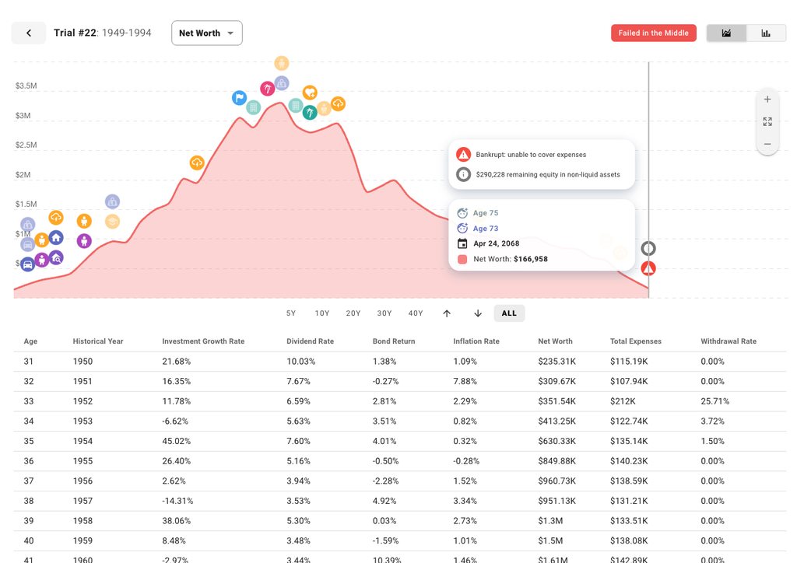
Task: Switch to bar chart view
Action: [x=766, y=33]
